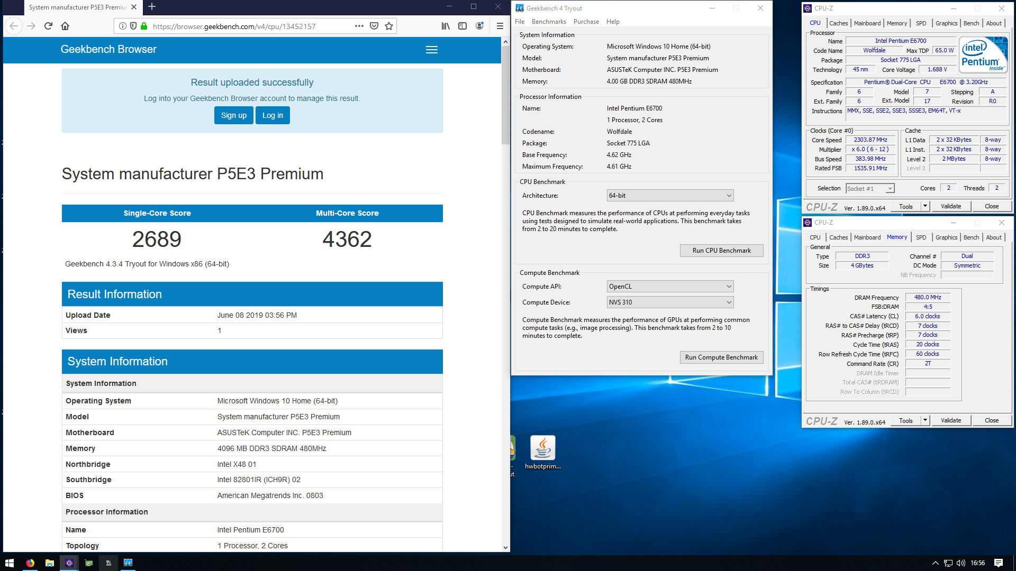
Task: Close the System manufacturer P5E3 tab
Action: click(134, 7)
